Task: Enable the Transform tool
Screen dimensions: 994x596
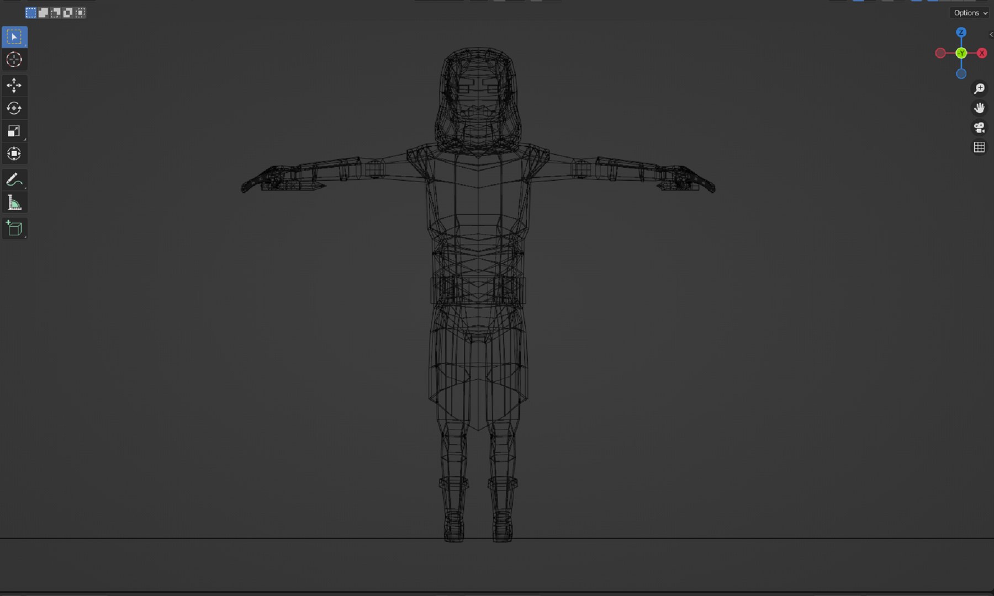Action: coord(14,153)
